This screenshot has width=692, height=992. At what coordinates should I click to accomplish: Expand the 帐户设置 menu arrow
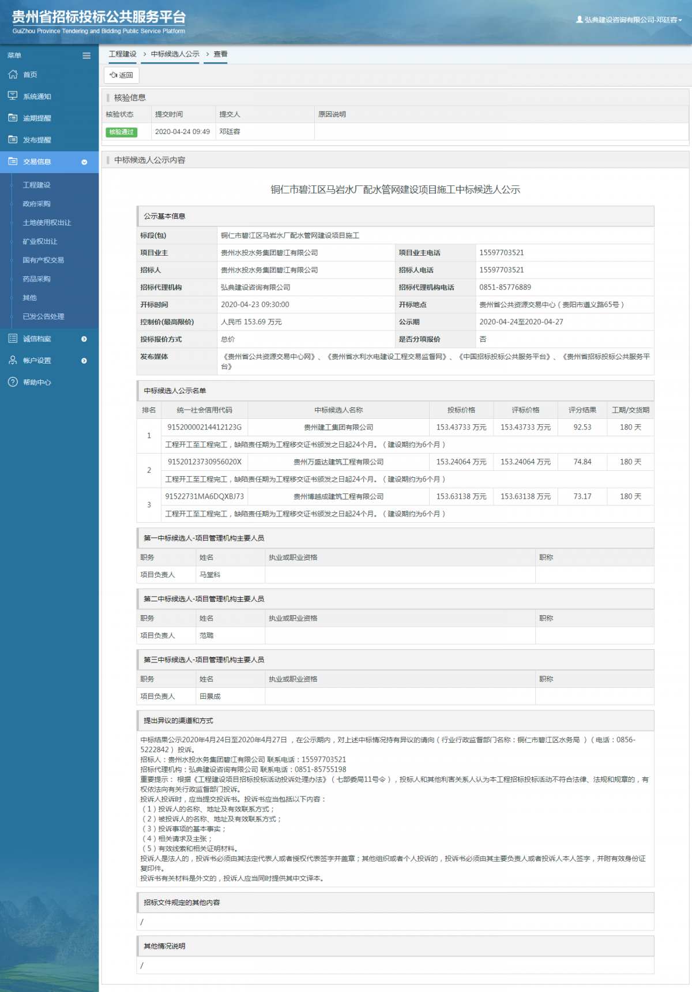click(x=84, y=361)
